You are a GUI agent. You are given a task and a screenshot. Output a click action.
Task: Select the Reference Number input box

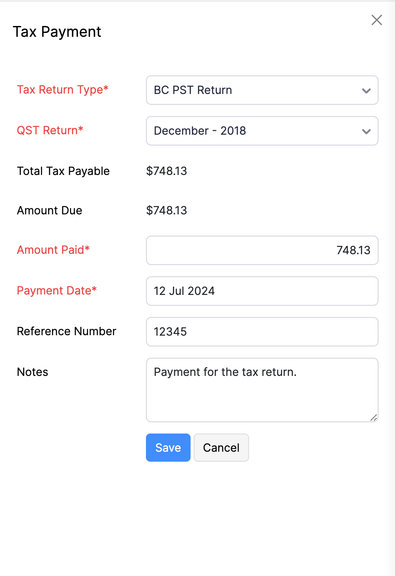tap(262, 332)
